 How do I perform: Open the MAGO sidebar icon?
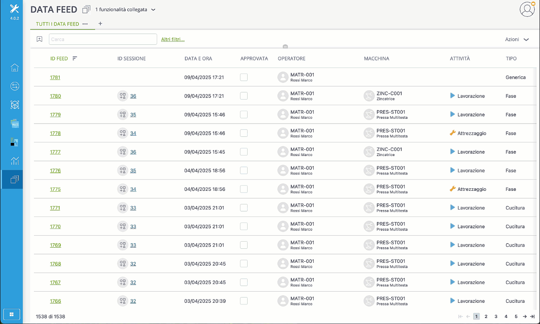point(15,124)
